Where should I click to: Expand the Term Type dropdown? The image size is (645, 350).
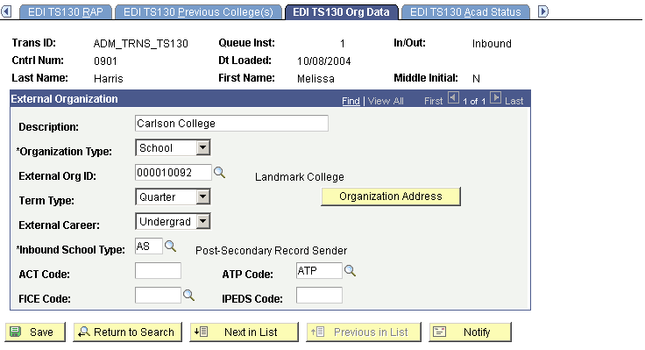203,196
